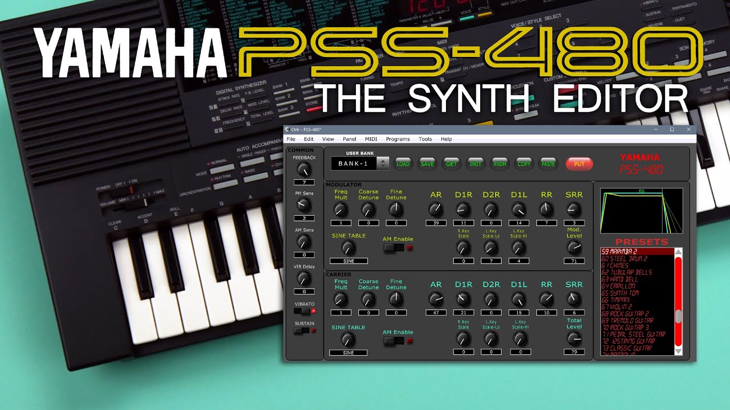The image size is (730, 410).
Task: Click the presets list scroll-up arrow
Action: click(678, 252)
